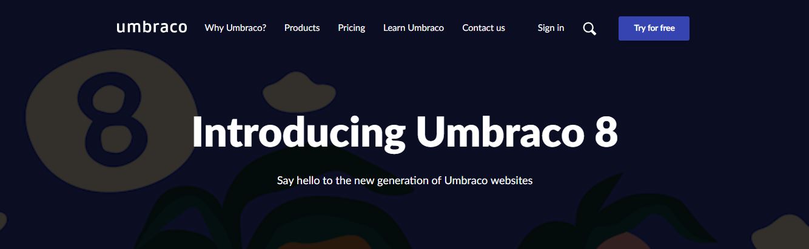Click the Say hello to the new generation subtitle
809x249 pixels.
point(404,181)
